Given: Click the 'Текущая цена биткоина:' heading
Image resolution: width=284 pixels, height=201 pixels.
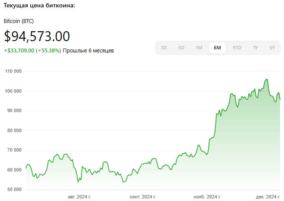Looking at the screenshot, I should pyautogui.click(x=39, y=6).
